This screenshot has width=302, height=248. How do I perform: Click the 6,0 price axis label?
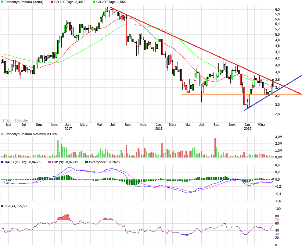coord(277,10)
